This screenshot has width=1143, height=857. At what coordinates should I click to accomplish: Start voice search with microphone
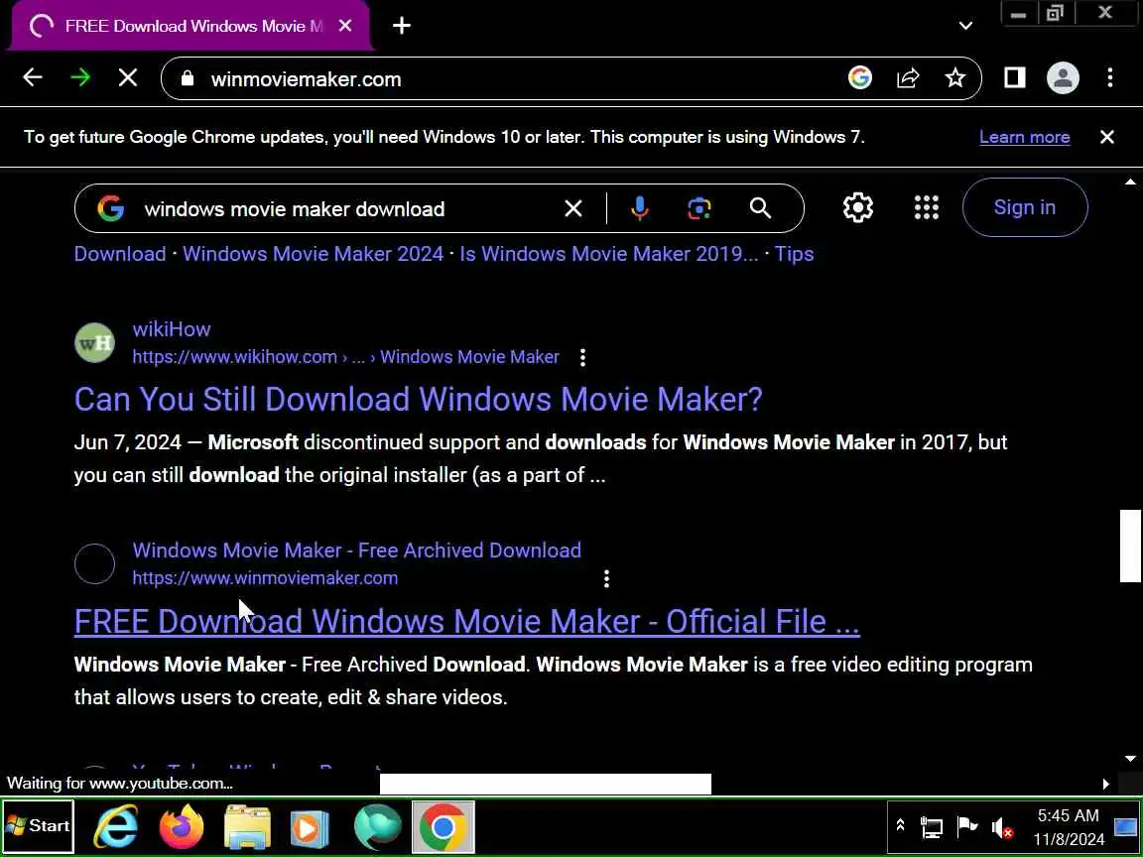[x=639, y=209]
